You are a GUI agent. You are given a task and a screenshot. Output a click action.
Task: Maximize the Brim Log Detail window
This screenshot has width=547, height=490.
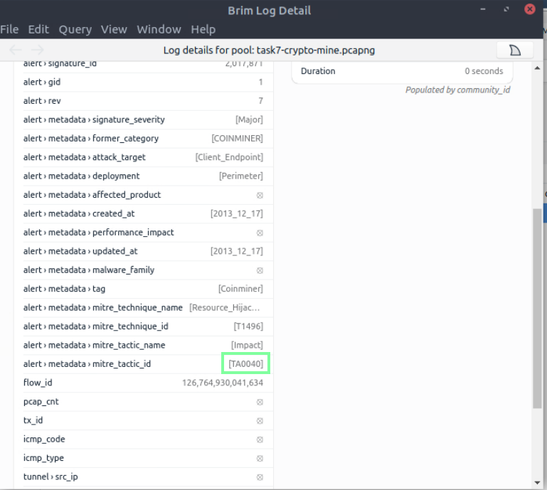pyautogui.click(x=507, y=10)
